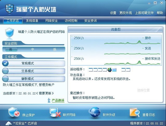
Task: Set security level to 中
Action: click(32, 49)
